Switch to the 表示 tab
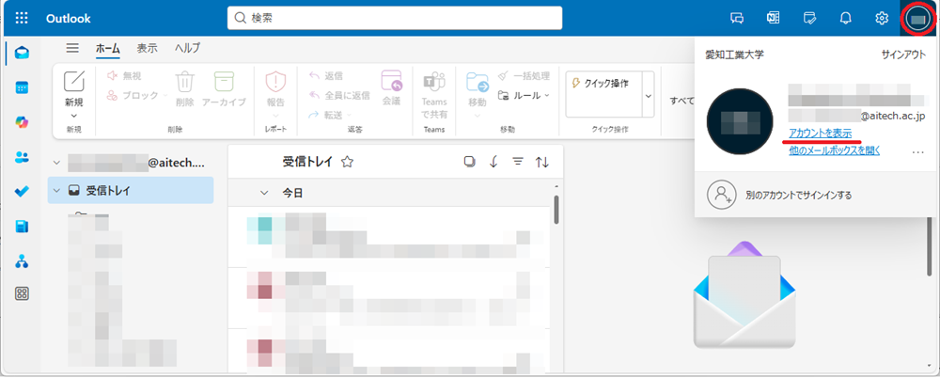Screen dimensions: 940x378 147,48
